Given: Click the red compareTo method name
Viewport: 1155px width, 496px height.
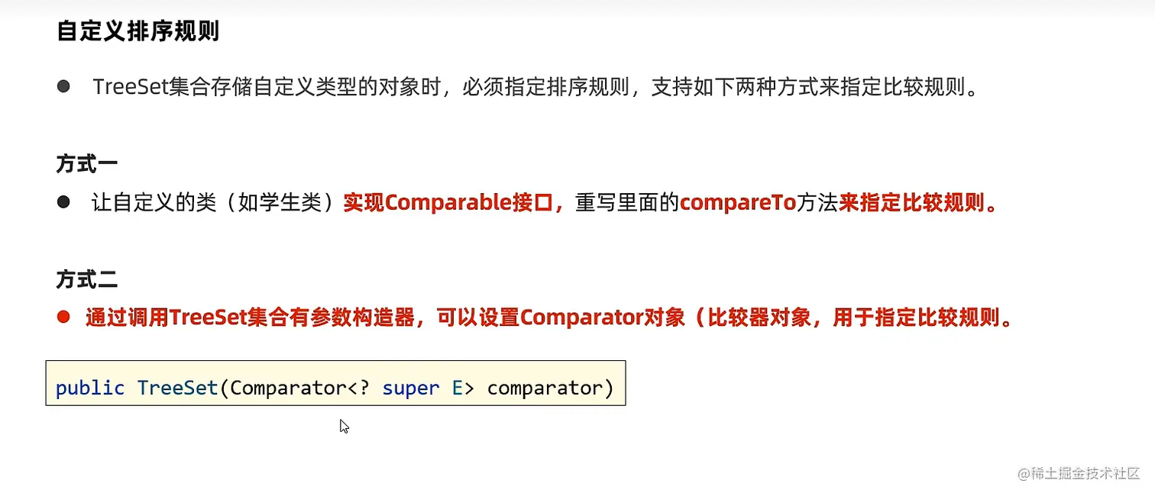Looking at the screenshot, I should point(738,203).
